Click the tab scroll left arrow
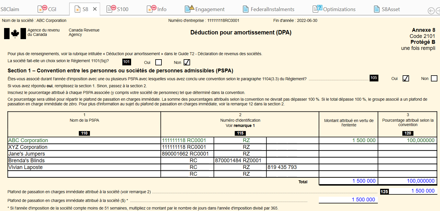This screenshot has width=440, height=211. pos(431,11)
